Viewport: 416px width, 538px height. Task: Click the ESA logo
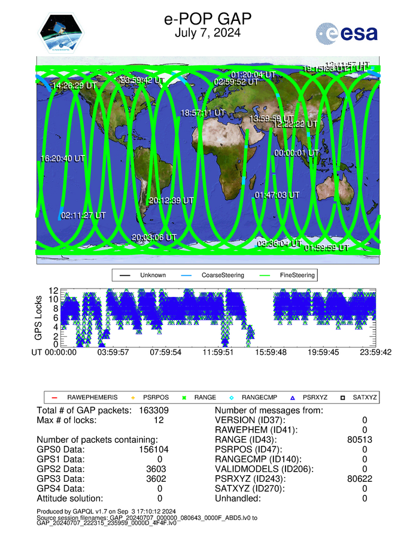click(x=347, y=32)
